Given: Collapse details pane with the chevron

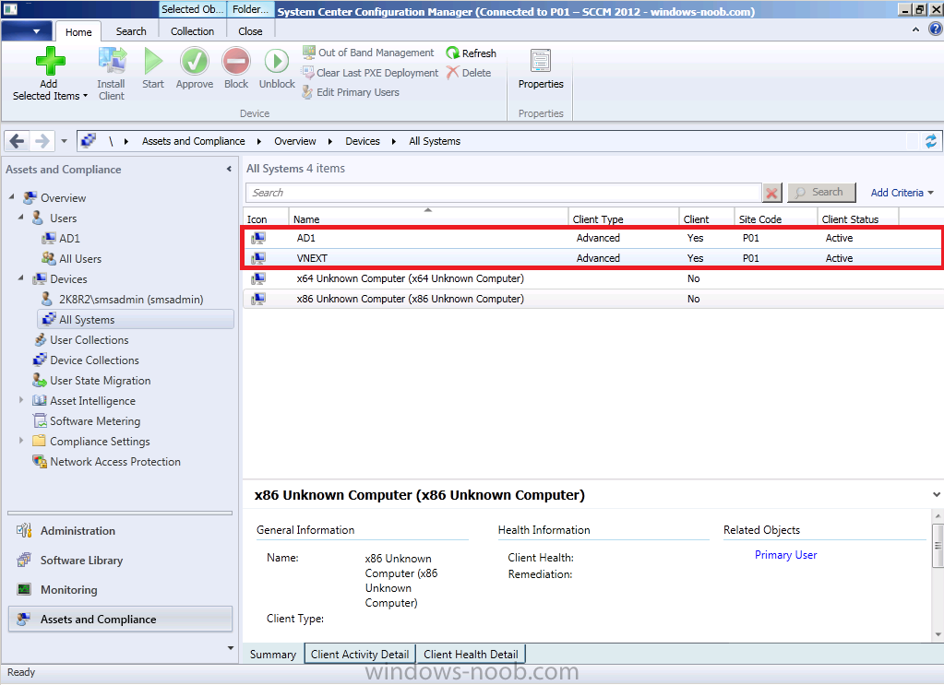Looking at the screenshot, I should click(x=937, y=494).
